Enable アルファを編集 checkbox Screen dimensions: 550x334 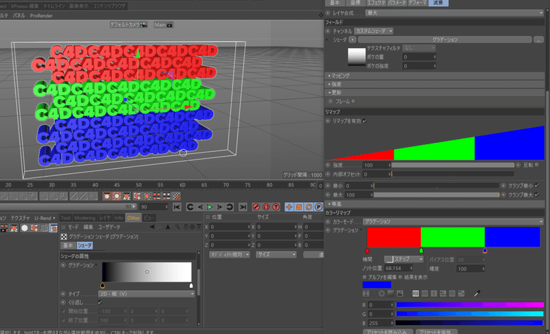tap(365, 277)
